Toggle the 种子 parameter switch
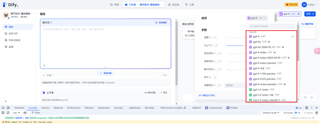 pyautogui.click(x=214, y=77)
